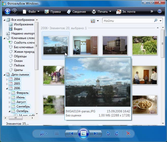Select thumbnail of person sitting in grass

coord(145,45)
